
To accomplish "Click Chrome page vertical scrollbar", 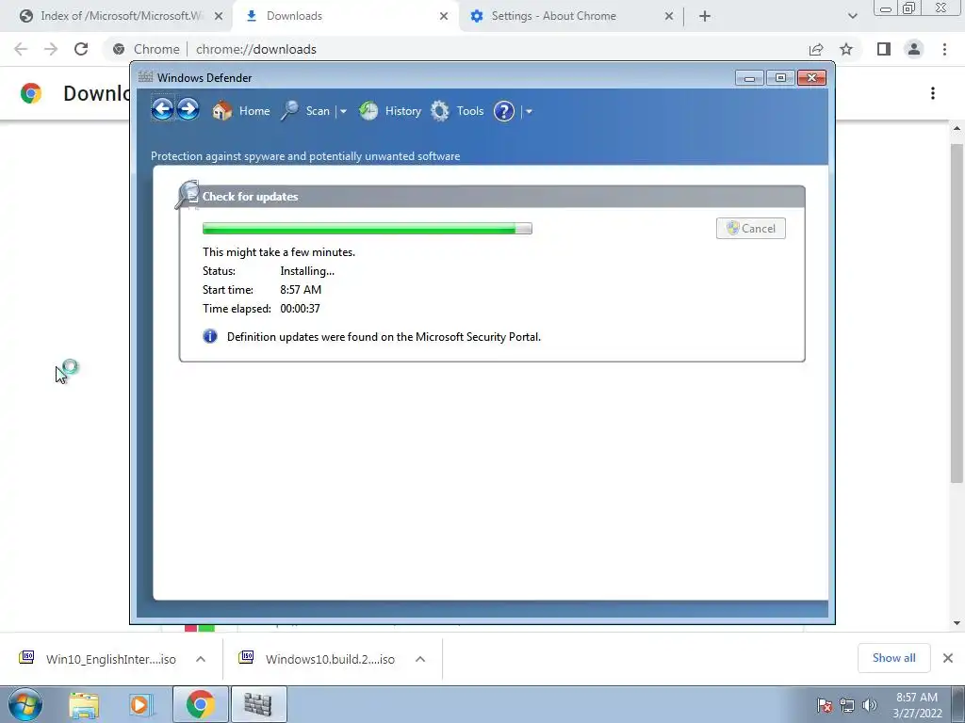I will pos(957,313).
